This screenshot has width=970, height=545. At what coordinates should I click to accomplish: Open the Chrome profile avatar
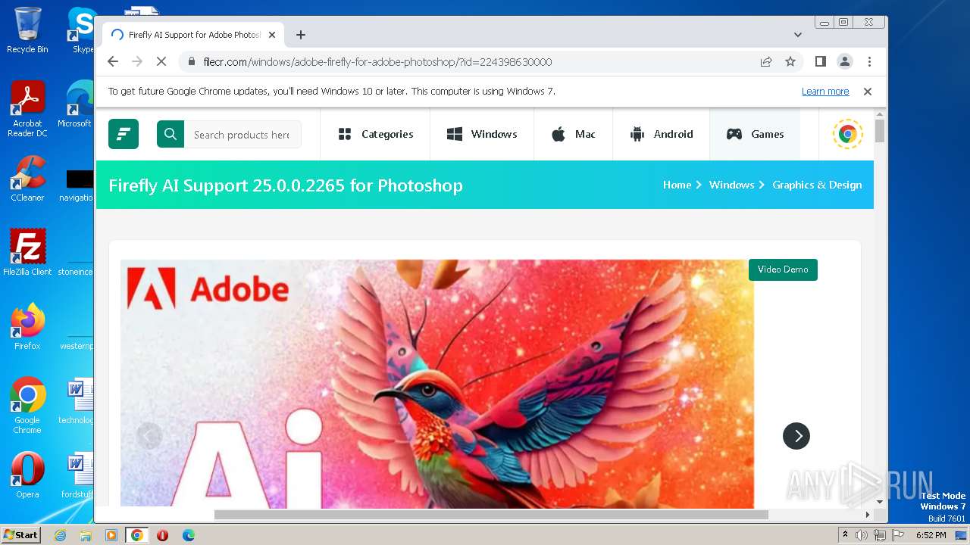coord(844,61)
